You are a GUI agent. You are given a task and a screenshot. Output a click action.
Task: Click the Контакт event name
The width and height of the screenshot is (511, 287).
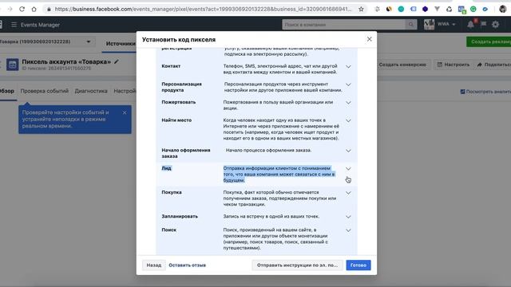tap(171, 66)
